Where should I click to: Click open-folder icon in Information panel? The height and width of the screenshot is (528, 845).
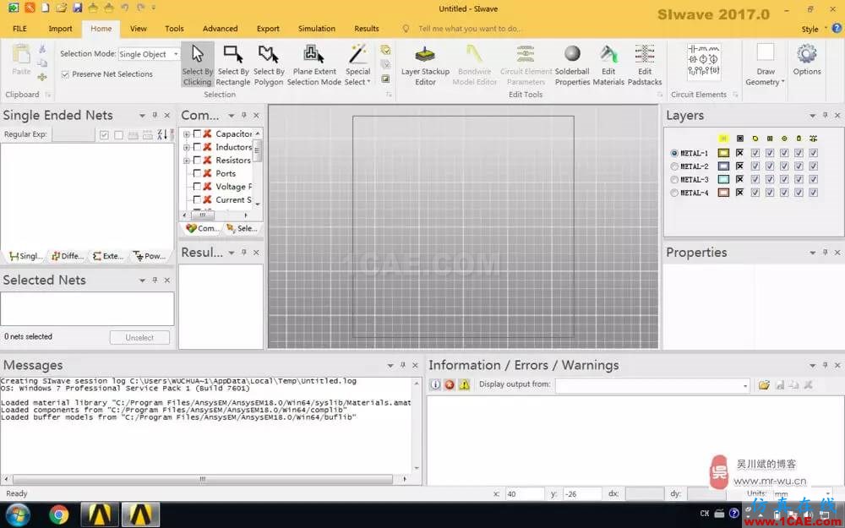764,384
